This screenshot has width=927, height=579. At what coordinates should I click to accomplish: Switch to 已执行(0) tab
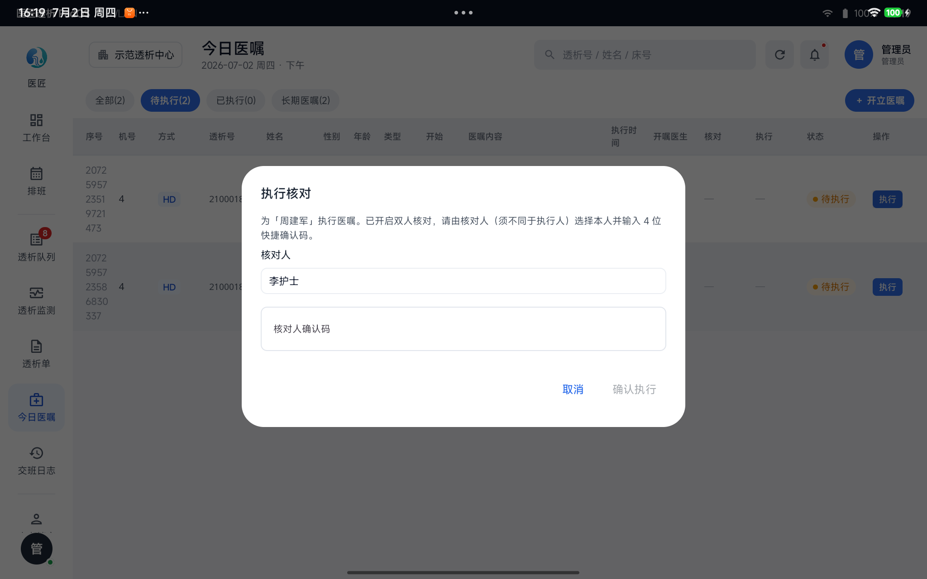[x=236, y=100]
